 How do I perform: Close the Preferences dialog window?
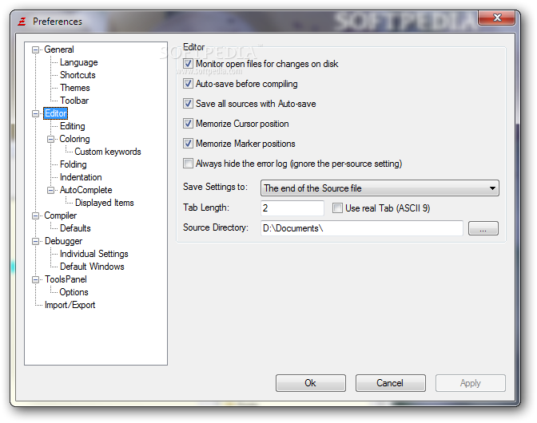[x=496, y=18]
